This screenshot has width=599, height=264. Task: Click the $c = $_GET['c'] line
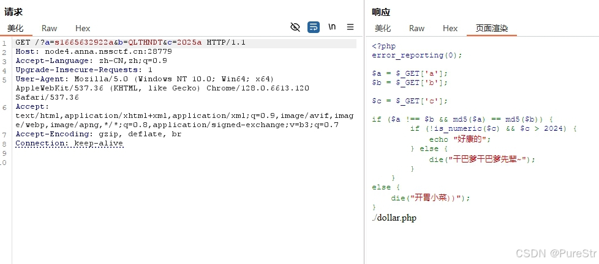[410, 101]
